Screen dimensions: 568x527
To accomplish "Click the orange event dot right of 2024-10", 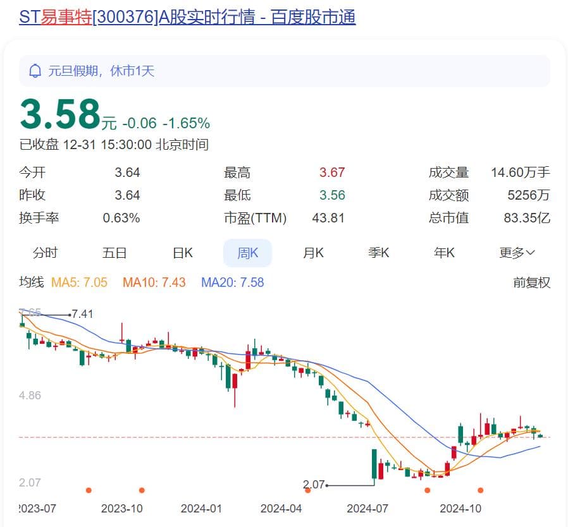I will [481, 490].
